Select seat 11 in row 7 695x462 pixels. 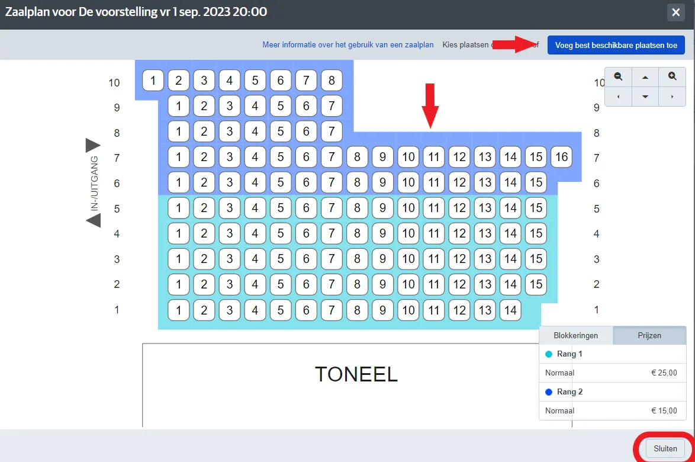[x=434, y=157]
